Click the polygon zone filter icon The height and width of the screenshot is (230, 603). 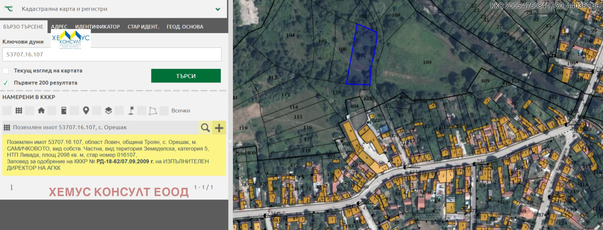(x=153, y=110)
